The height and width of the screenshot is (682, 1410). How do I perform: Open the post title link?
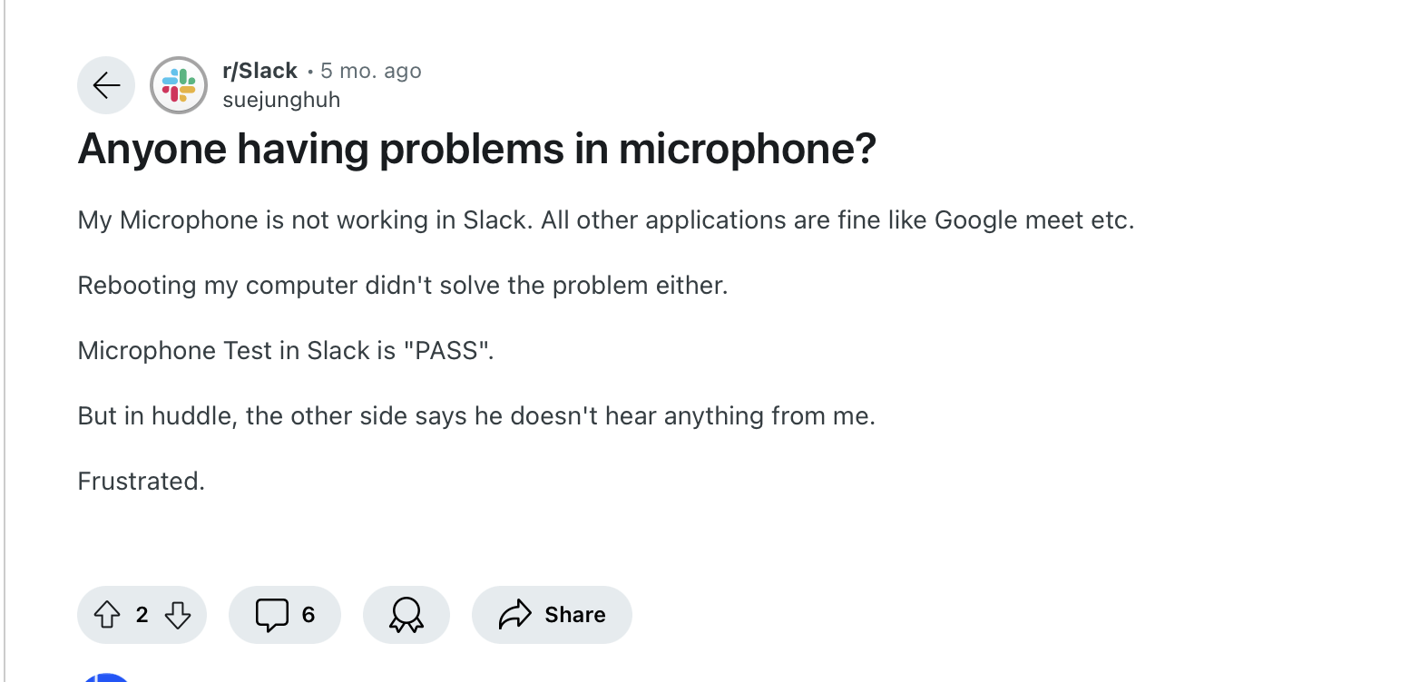[x=476, y=149]
